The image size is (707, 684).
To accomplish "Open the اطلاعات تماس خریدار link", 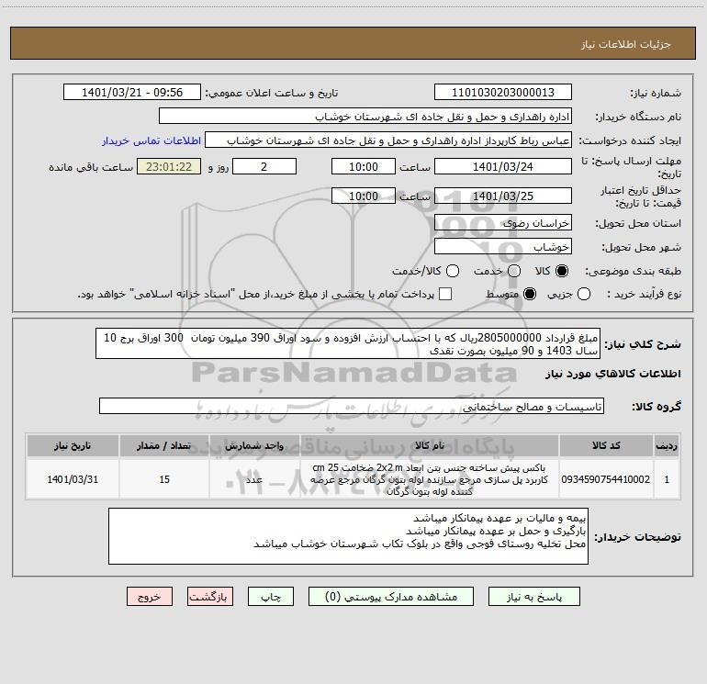I will pyautogui.click(x=151, y=140).
